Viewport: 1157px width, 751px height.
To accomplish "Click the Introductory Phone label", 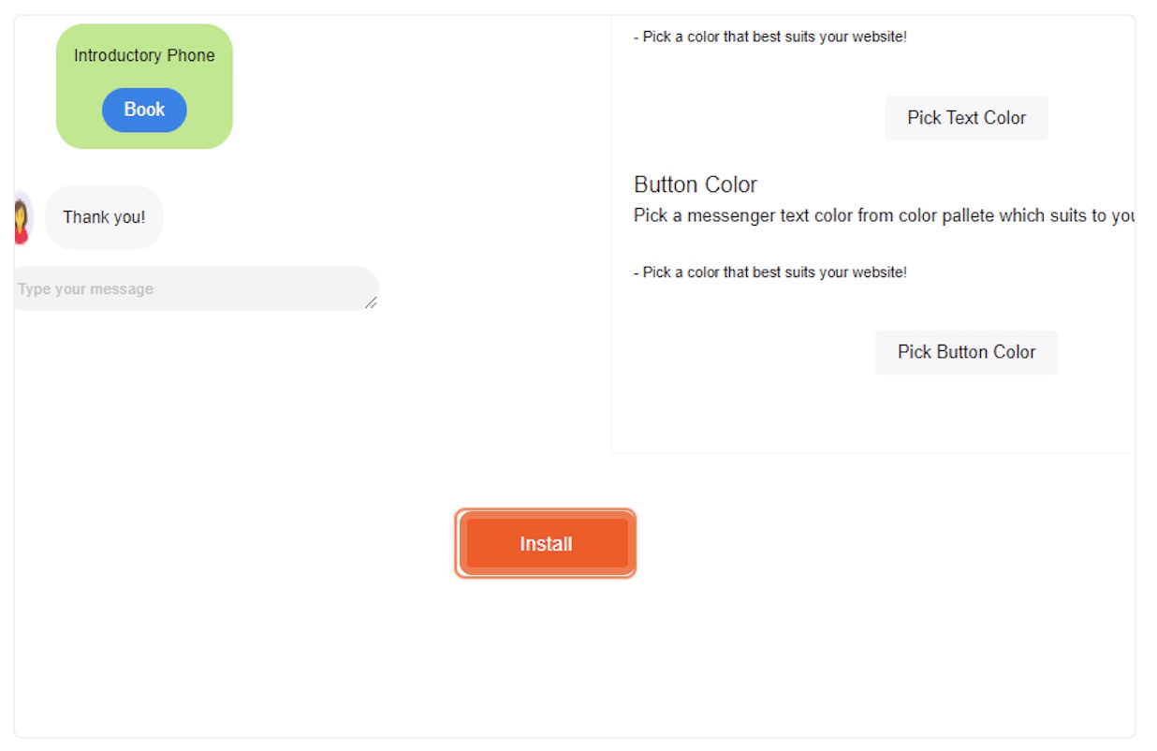I will click(144, 55).
